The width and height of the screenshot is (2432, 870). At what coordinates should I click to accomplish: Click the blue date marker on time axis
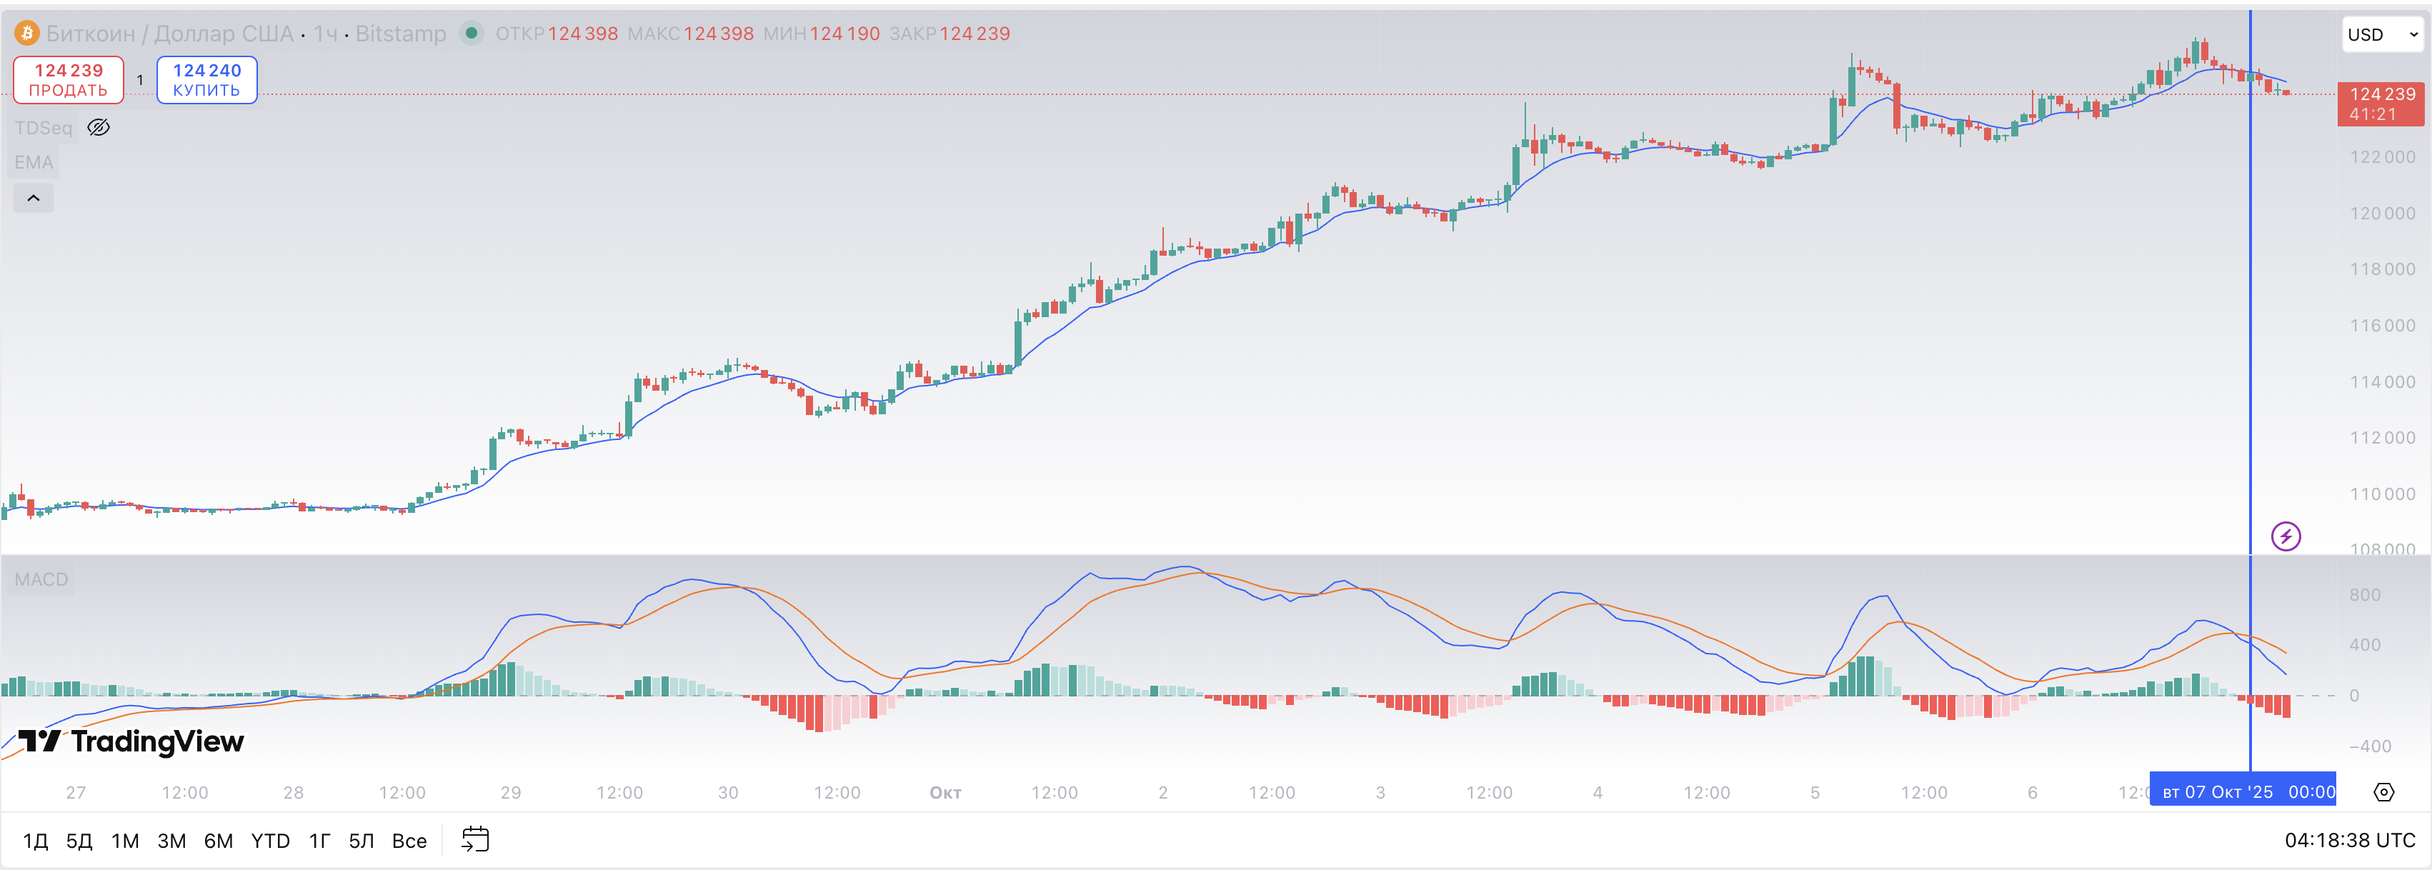point(2242,791)
